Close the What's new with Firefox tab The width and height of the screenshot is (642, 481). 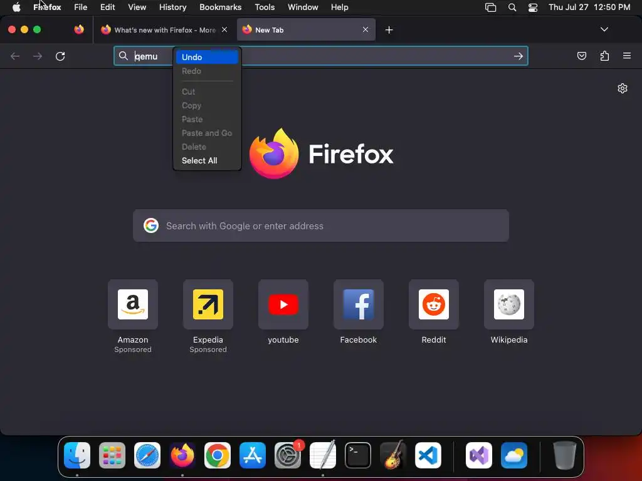[x=224, y=29]
